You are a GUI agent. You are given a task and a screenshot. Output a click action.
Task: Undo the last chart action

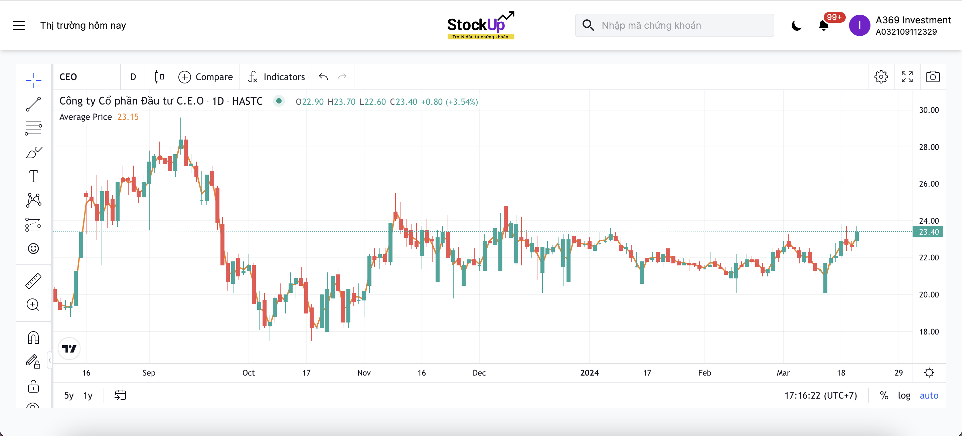click(x=323, y=76)
